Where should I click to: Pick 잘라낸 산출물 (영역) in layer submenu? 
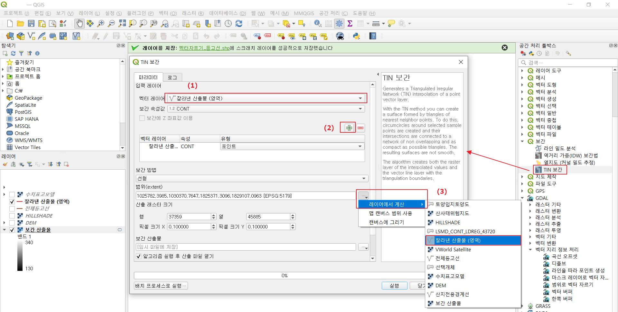click(x=473, y=240)
